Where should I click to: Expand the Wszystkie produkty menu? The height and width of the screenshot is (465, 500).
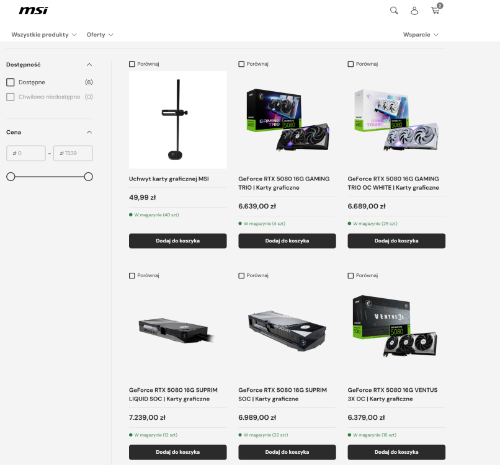tap(44, 35)
